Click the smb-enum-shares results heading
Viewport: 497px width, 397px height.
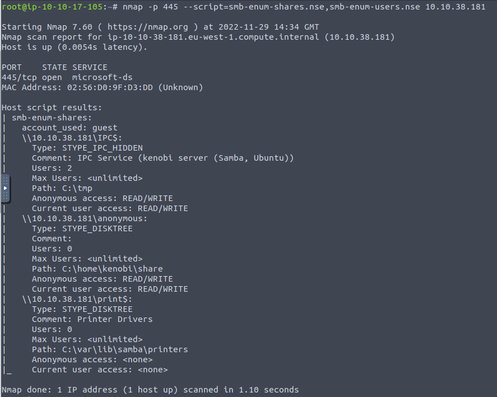(52, 118)
